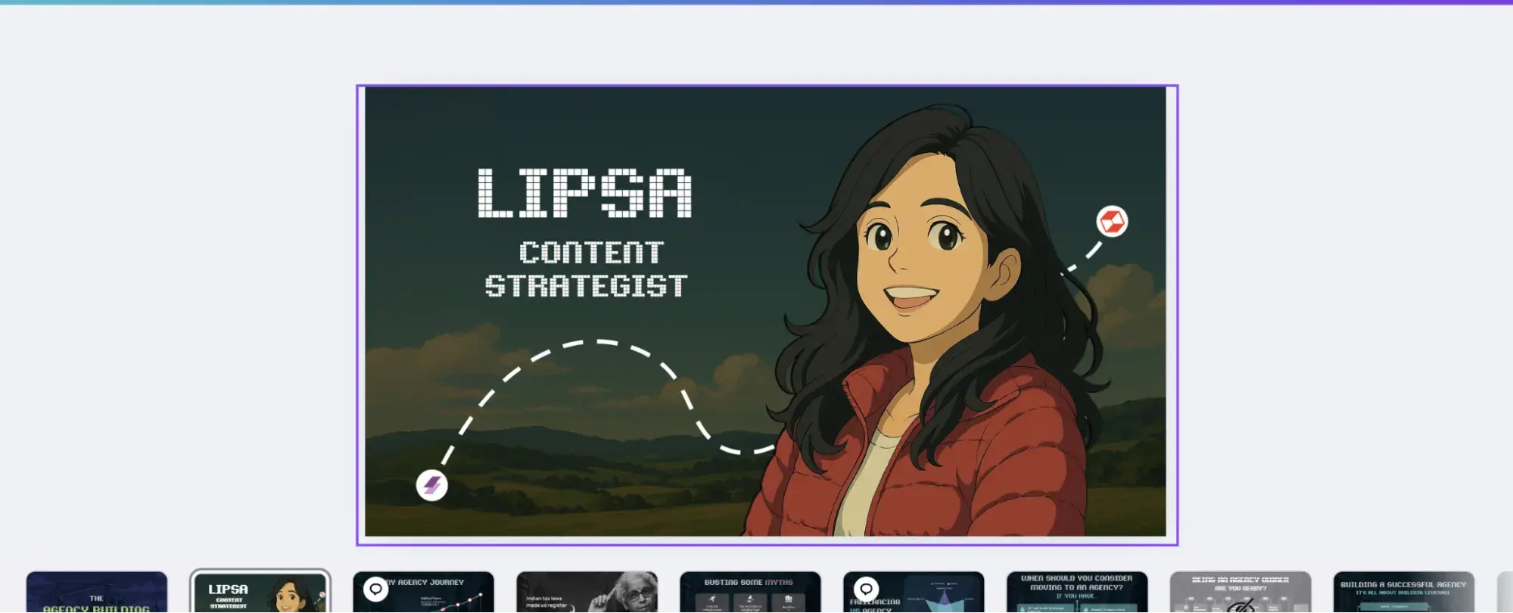This screenshot has height=613, width=1513.
Task: Open comment bubble on My Agency Journey thumbnail
Action: pos(375,589)
